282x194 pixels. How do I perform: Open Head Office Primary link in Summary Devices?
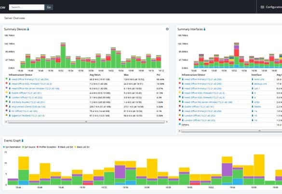tap(30, 79)
